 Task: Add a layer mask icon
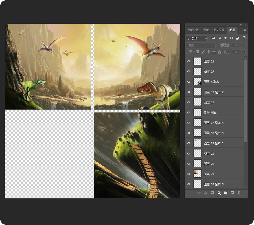(x=212, y=193)
